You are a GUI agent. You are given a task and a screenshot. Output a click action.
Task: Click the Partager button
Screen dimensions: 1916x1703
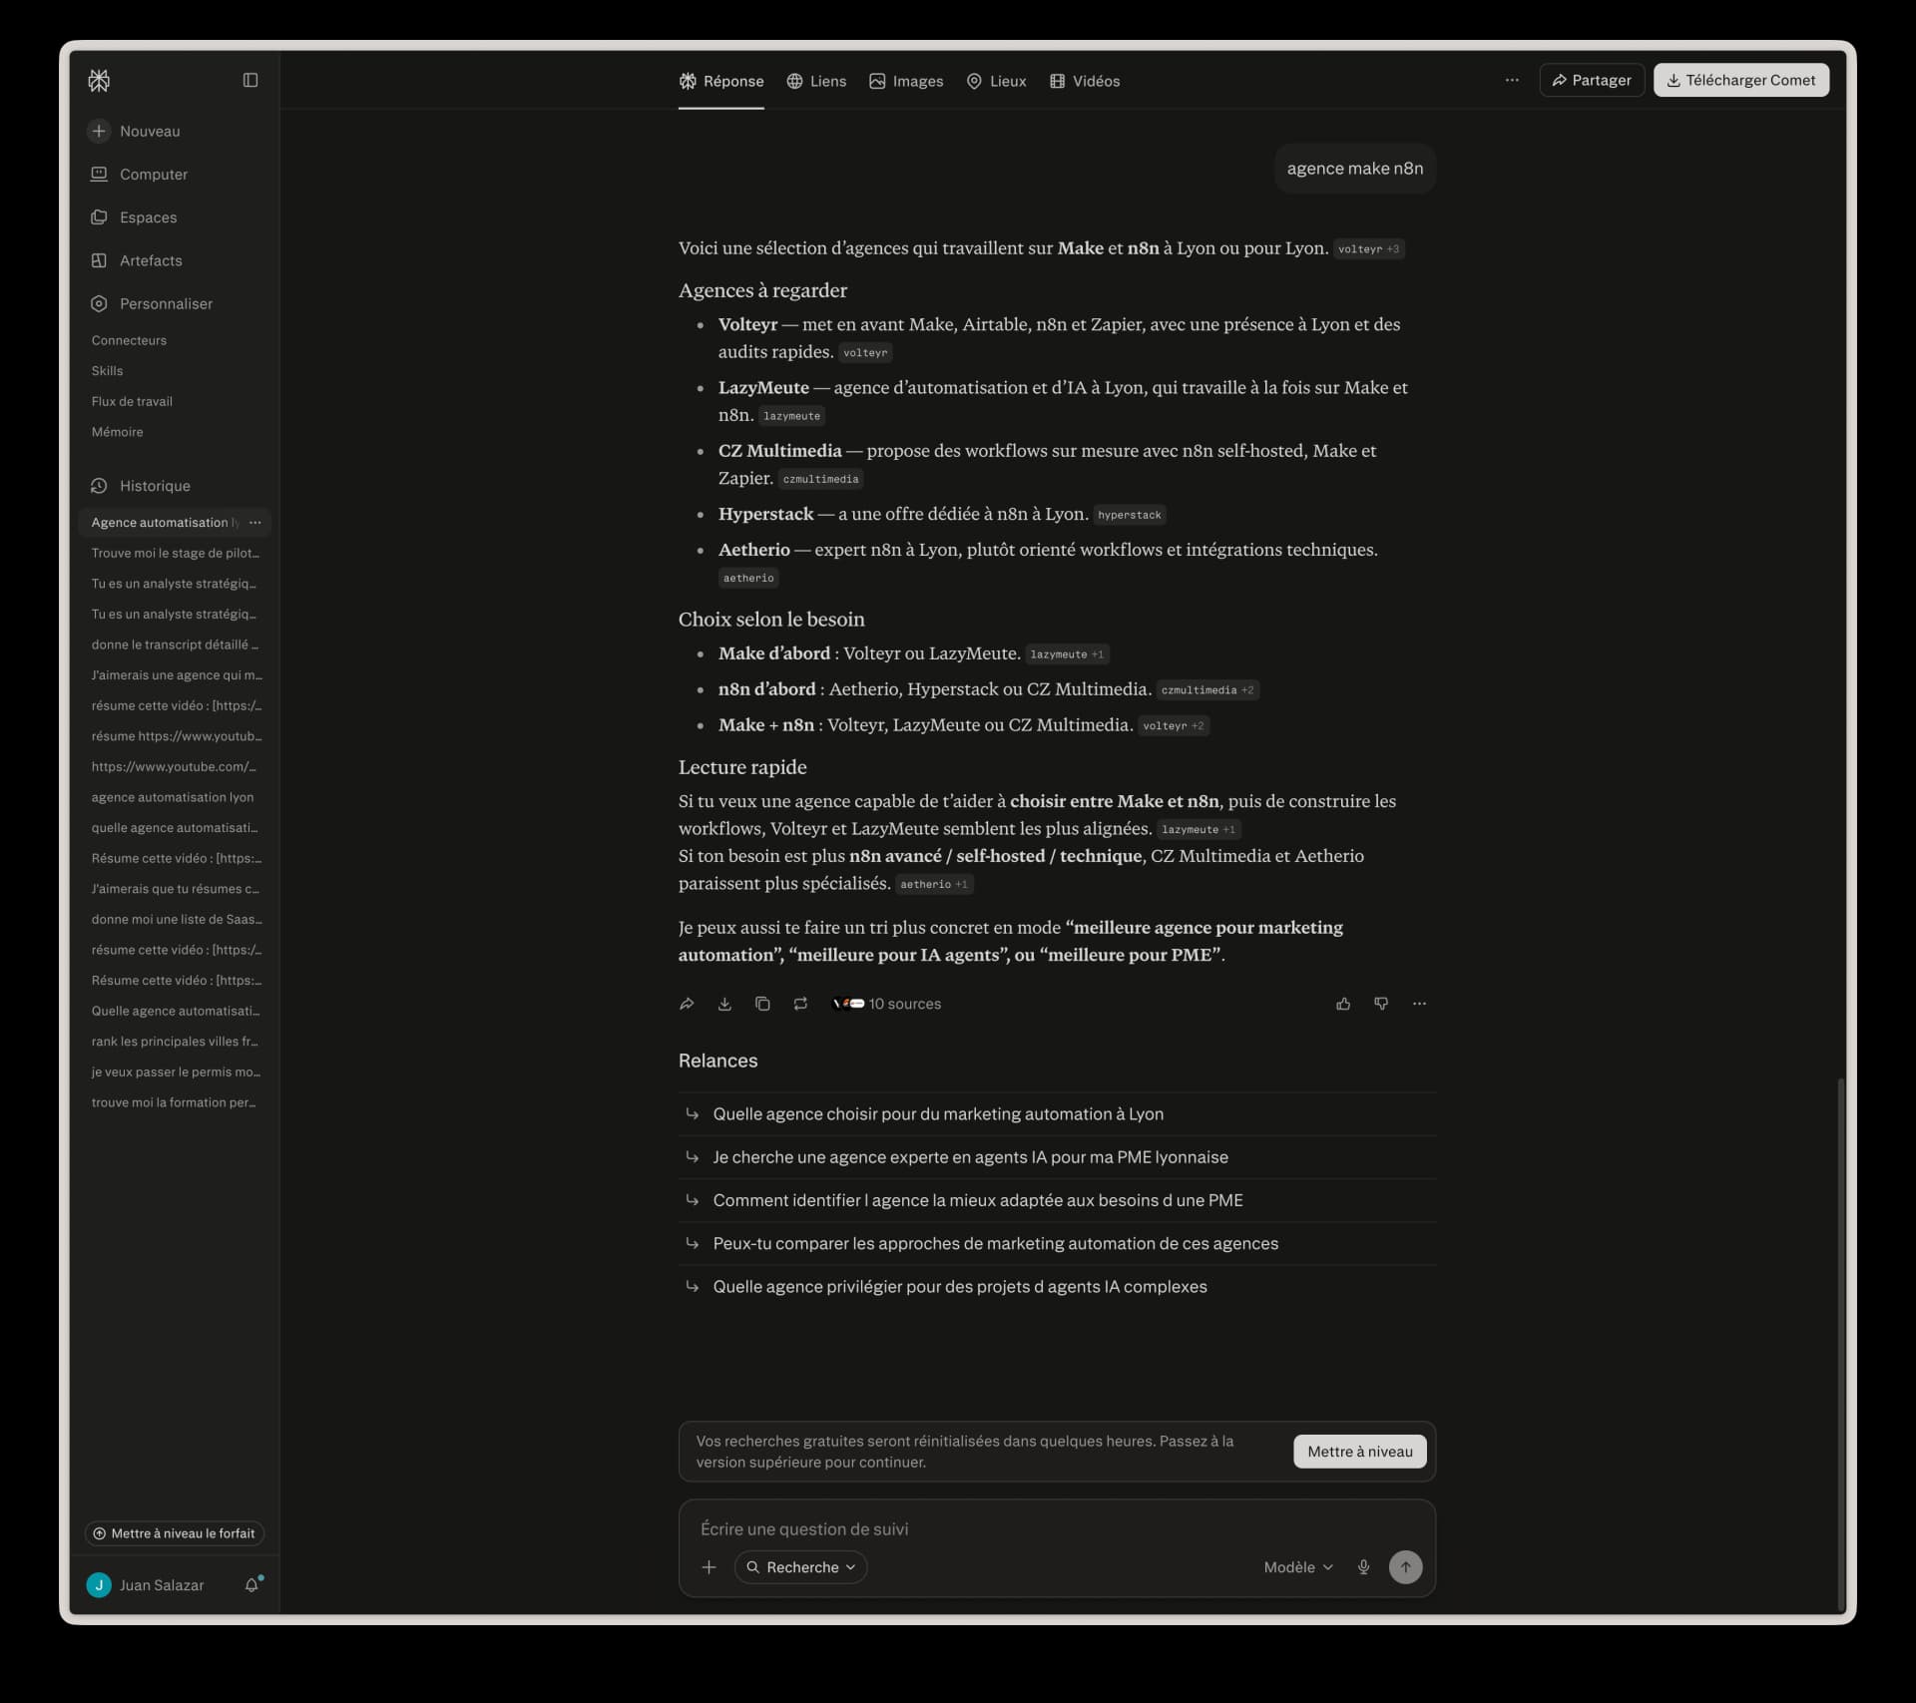pyautogui.click(x=1592, y=80)
